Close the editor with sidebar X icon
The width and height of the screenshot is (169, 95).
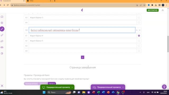(2, 86)
